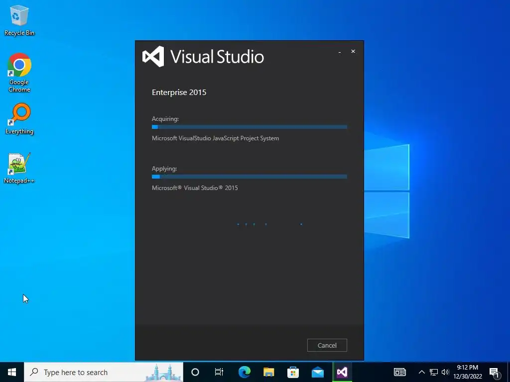Open the Action Center notifications icon
Image resolution: width=510 pixels, height=382 pixels.
495,372
